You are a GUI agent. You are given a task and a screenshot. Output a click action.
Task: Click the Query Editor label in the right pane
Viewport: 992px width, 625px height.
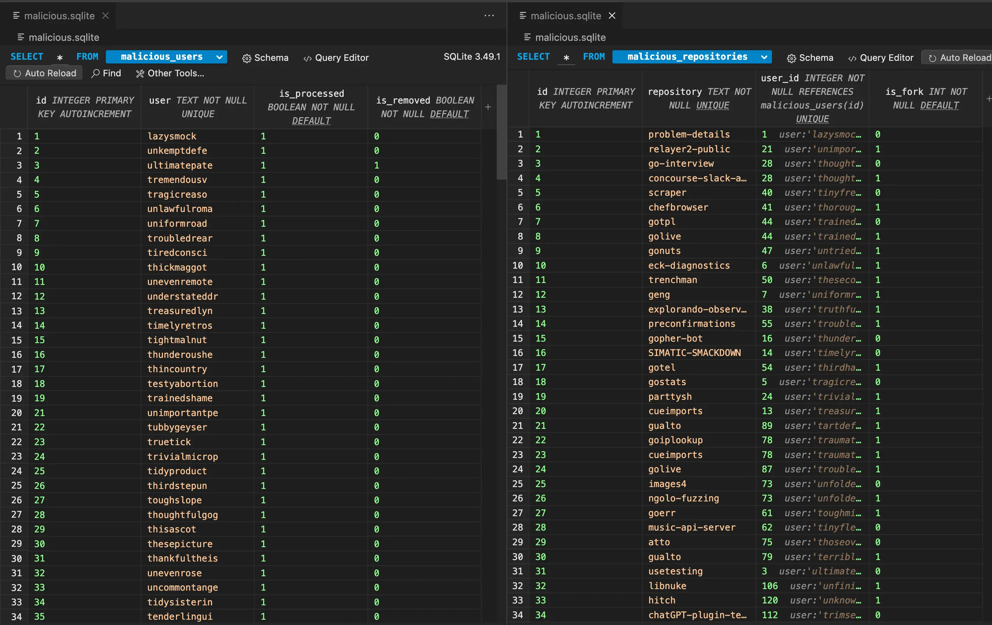click(x=886, y=58)
